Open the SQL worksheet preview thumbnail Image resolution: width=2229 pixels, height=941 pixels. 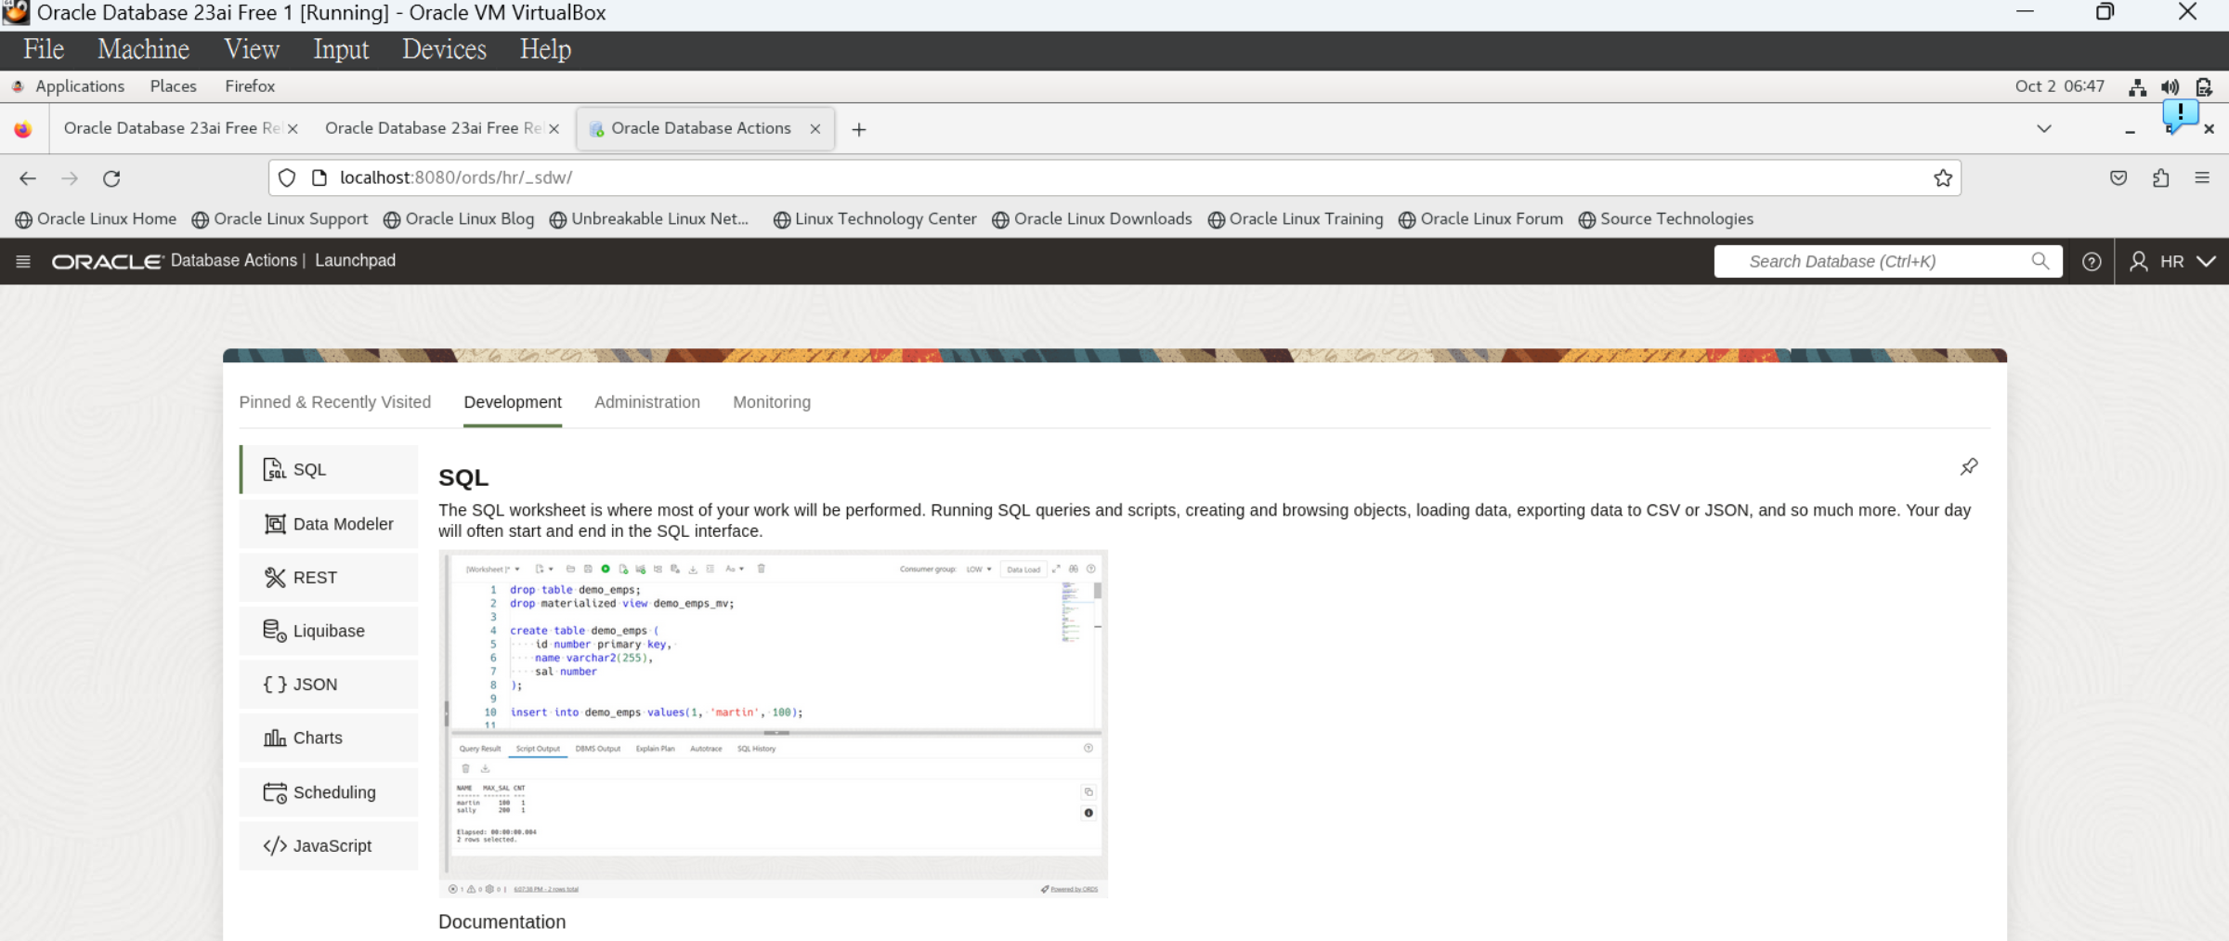pos(774,724)
